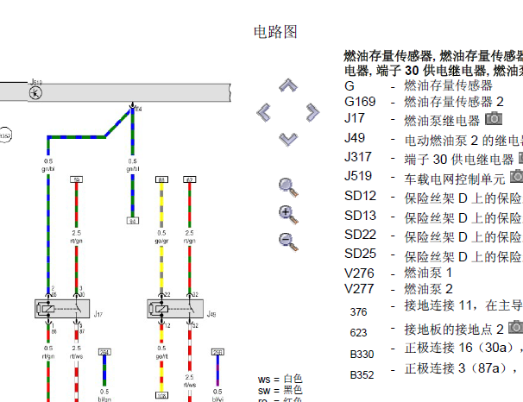
Task: Pan the diagram left with the left arrow
Action: coord(263,113)
